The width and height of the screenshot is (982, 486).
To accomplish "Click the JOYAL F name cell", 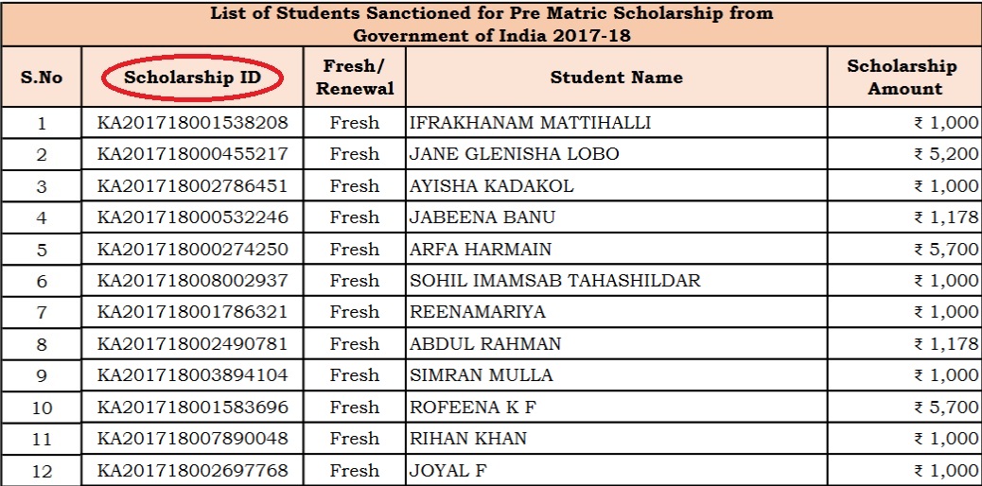I will click(441, 470).
